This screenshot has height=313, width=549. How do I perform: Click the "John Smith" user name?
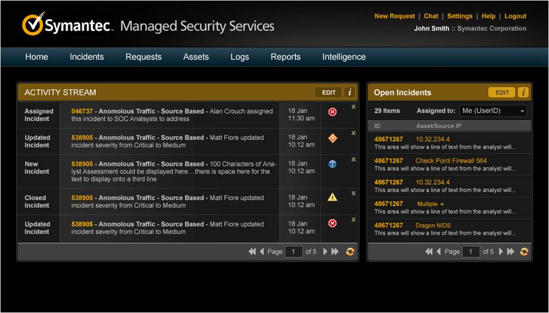pos(432,28)
